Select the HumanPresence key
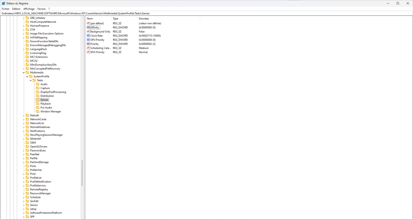413x220 pixels. pos(40,26)
